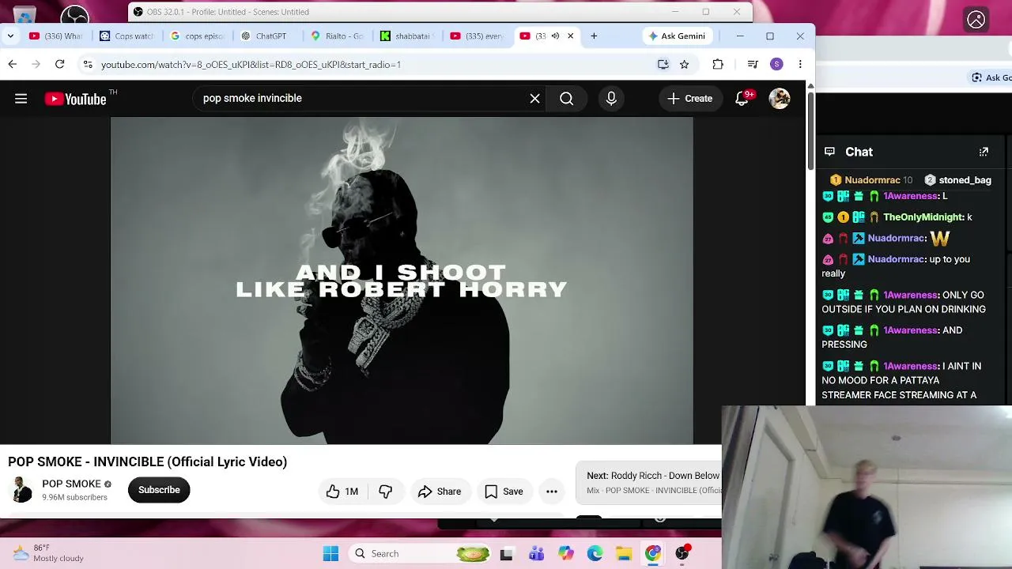The height and width of the screenshot is (569, 1012).
Task: Open Windows Start menu
Action: tap(330, 554)
